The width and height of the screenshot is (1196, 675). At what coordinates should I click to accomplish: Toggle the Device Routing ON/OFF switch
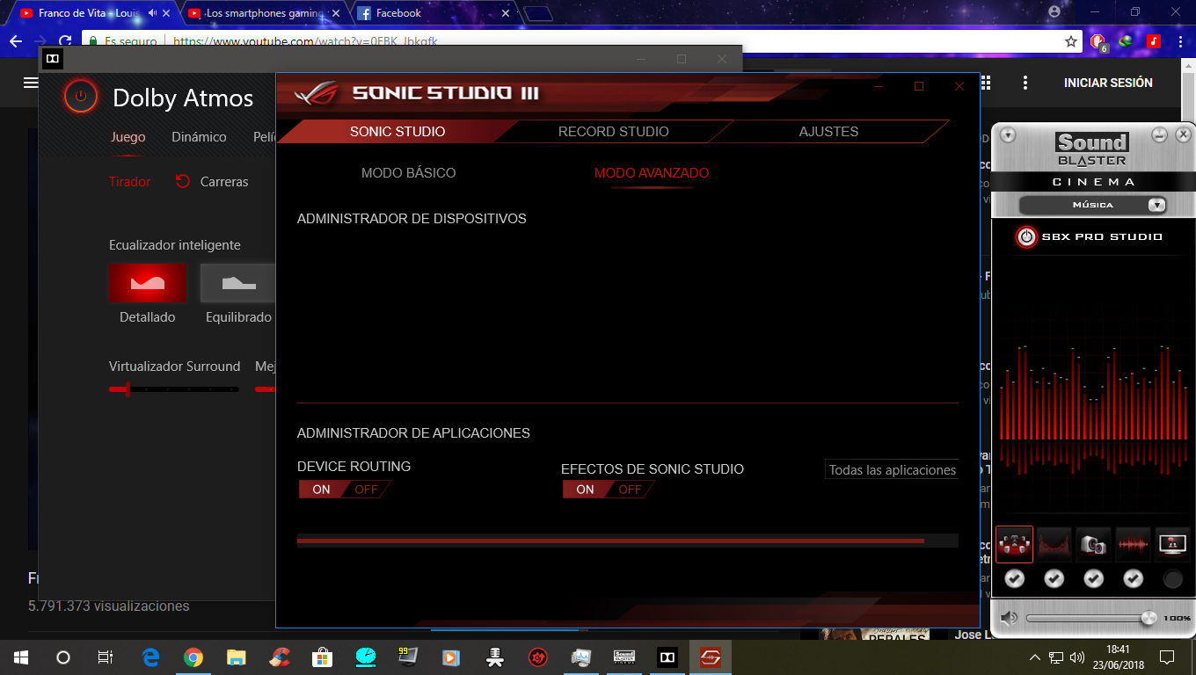(x=344, y=490)
